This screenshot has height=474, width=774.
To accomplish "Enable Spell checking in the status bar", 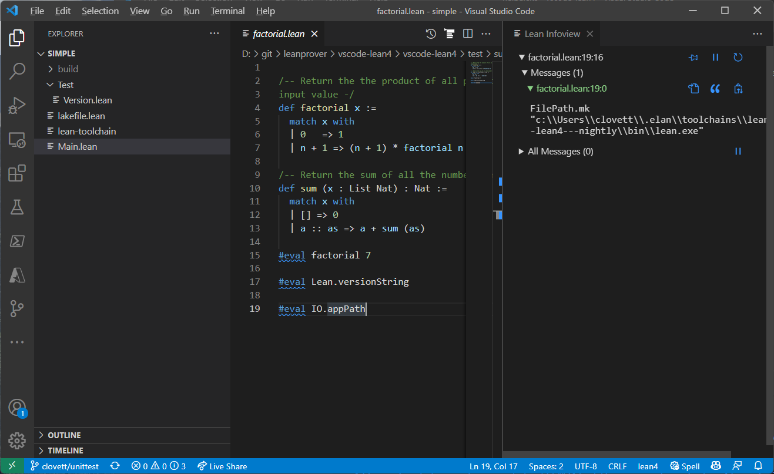I will pos(684,466).
